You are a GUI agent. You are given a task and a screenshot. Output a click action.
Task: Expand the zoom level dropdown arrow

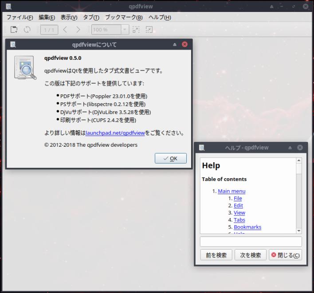click(x=125, y=30)
